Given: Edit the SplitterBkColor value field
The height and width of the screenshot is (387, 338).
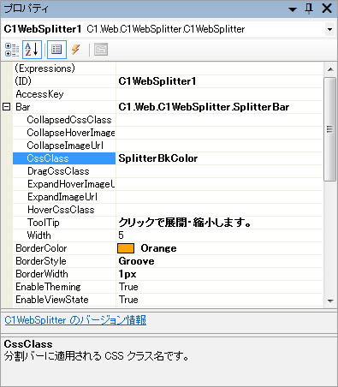Looking at the screenshot, I should point(219,158).
